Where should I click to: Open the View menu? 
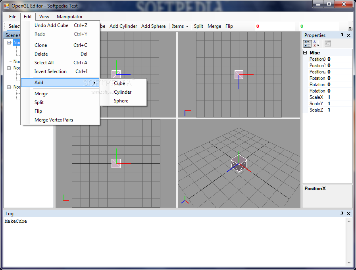(x=44, y=17)
